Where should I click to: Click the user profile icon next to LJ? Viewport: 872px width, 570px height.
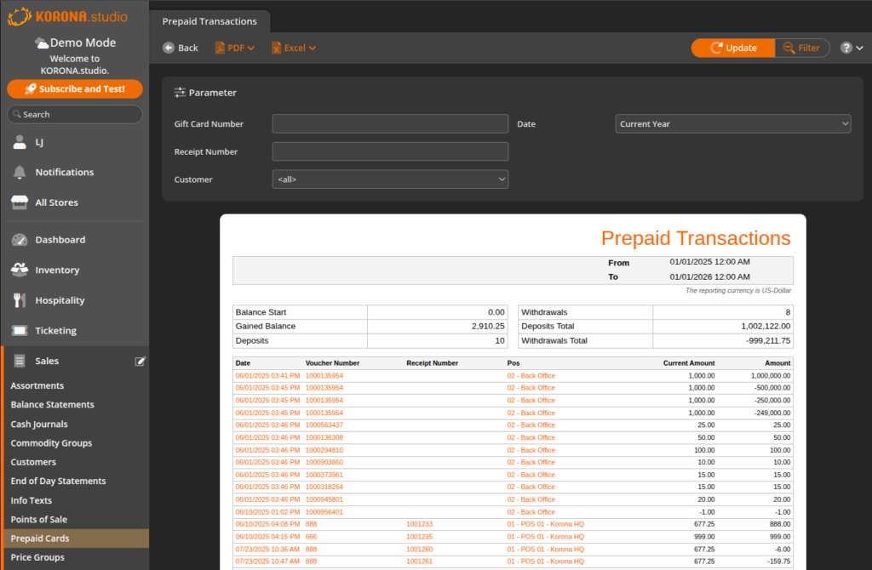coord(20,142)
